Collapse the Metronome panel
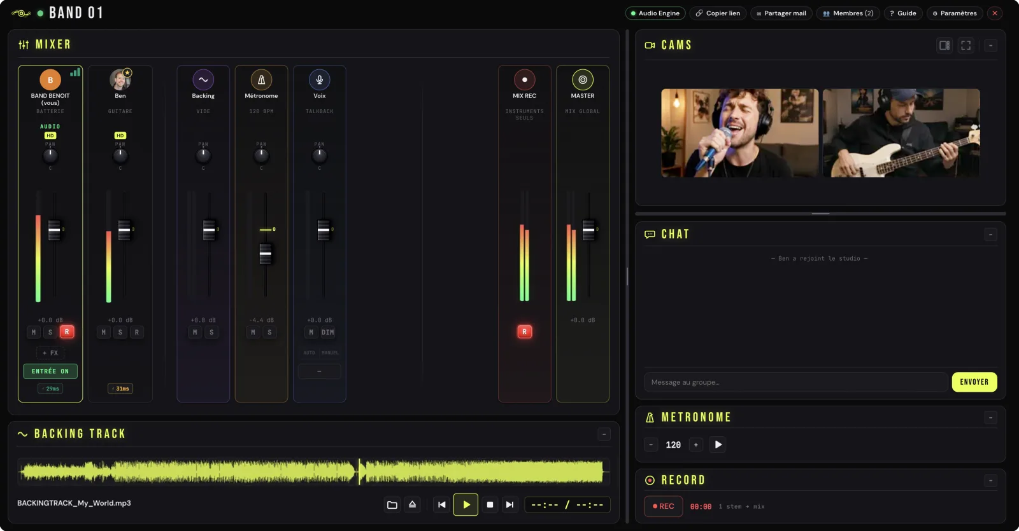 [x=990, y=417]
